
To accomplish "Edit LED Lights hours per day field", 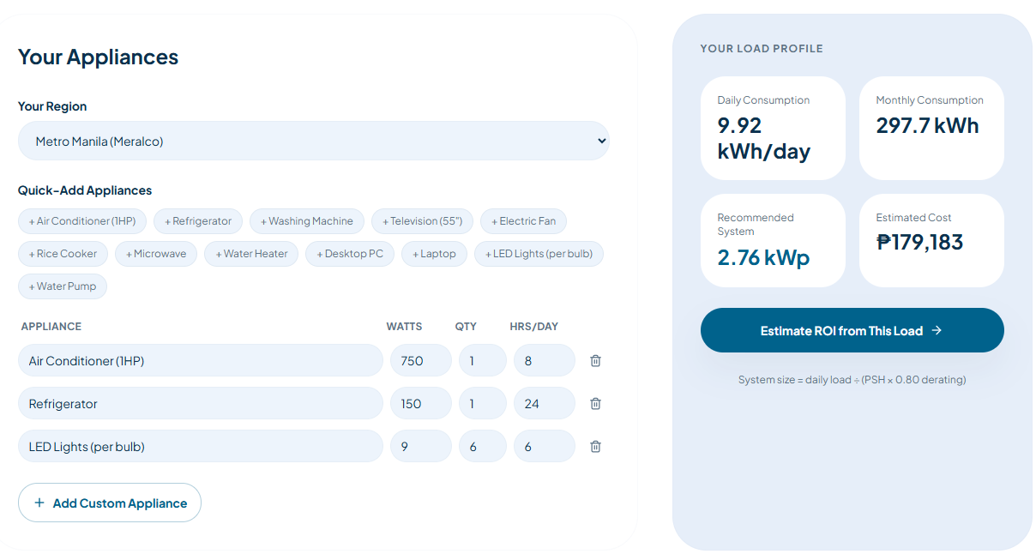I will [x=545, y=447].
